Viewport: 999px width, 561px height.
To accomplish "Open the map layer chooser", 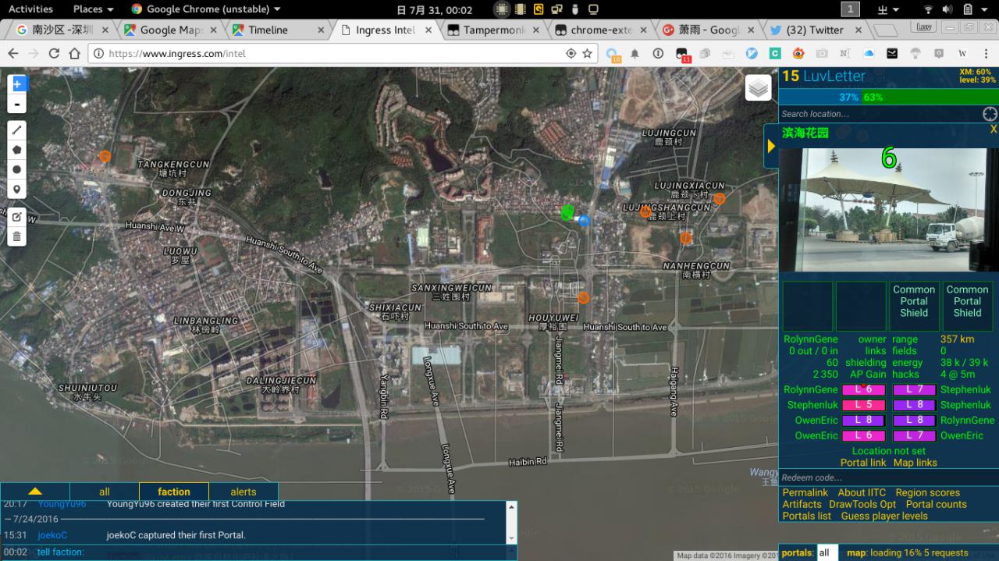I will click(x=758, y=88).
